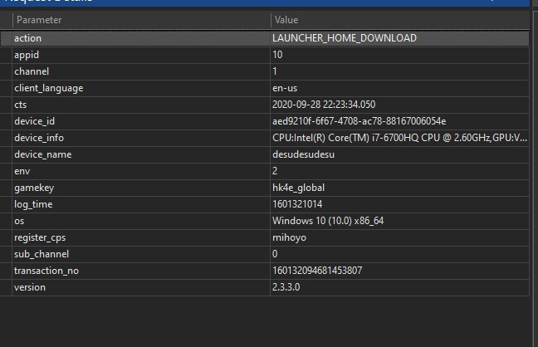Select the 'version' parameter cell
The width and height of the screenshot is (538, 347).
141,287
